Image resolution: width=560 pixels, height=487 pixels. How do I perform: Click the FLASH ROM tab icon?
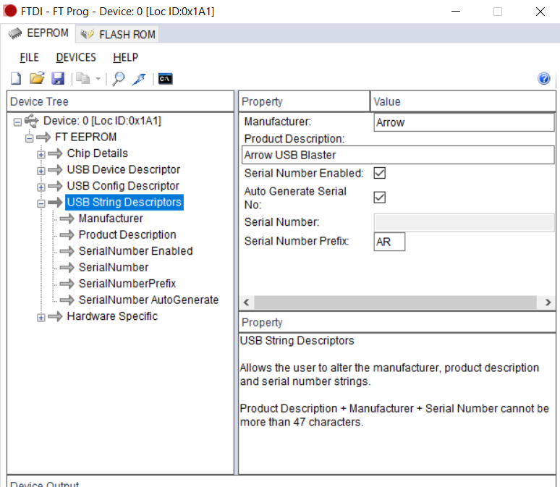click(87, 34)
